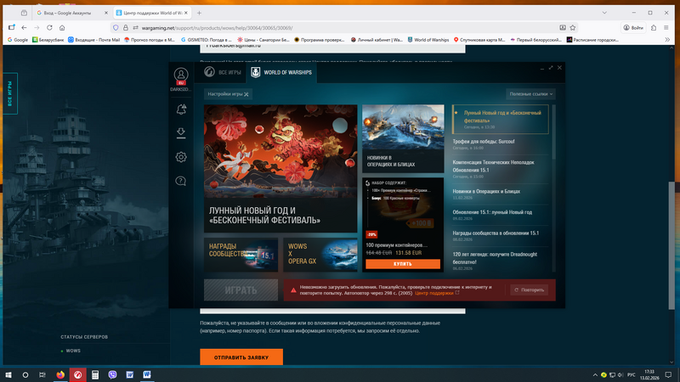
Task: Open new browser tab with plus button
Action: tap(199, 13)
